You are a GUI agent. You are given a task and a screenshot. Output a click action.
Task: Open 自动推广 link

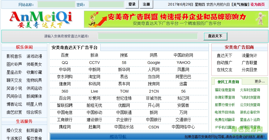(225, 63)
